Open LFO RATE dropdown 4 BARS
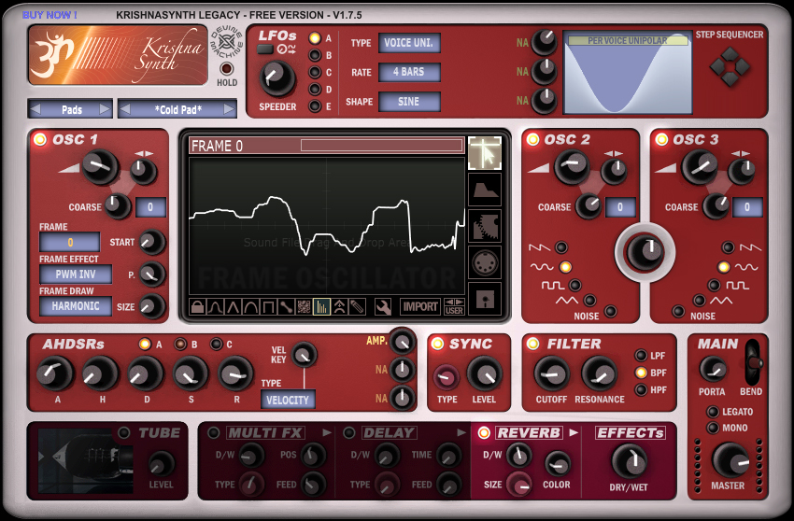The image size is (794, 521). pyautogui.click(x=409, y=72)
